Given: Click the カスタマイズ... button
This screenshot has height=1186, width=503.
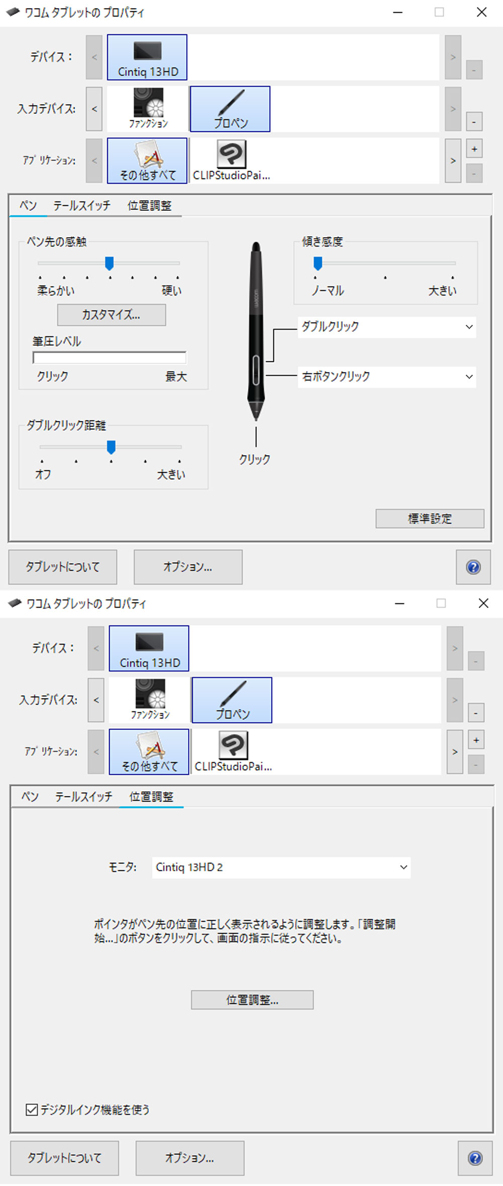Looking at the screenshot, I should tap(111, 315).
